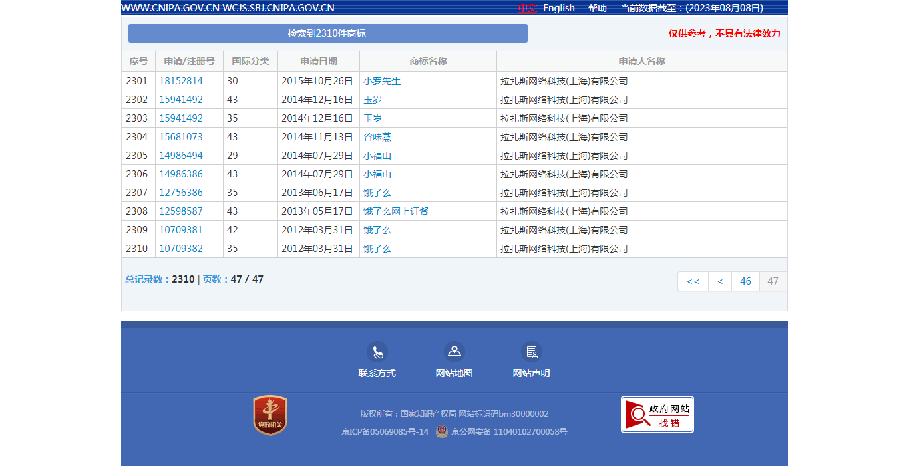Go to first page with << button

pos(693,281)
